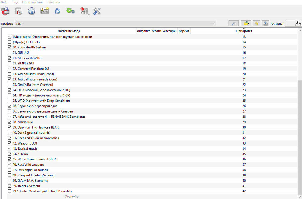Tick the 01. SIMPLE GUI checkbox
This screenshot has width=302, height=199.
(x=9, y=64)
